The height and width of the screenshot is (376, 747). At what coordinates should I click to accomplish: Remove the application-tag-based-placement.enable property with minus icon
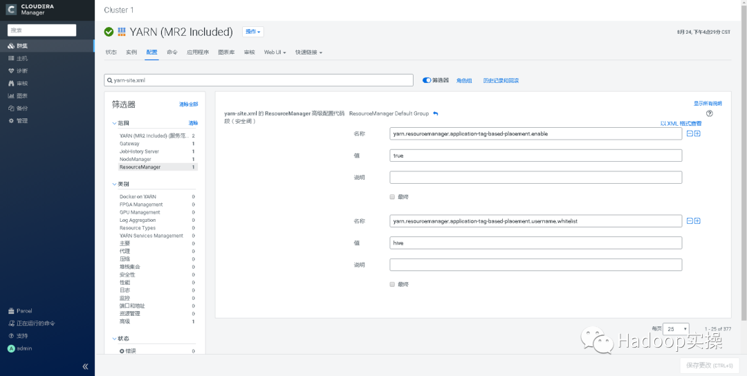(690, 133)
